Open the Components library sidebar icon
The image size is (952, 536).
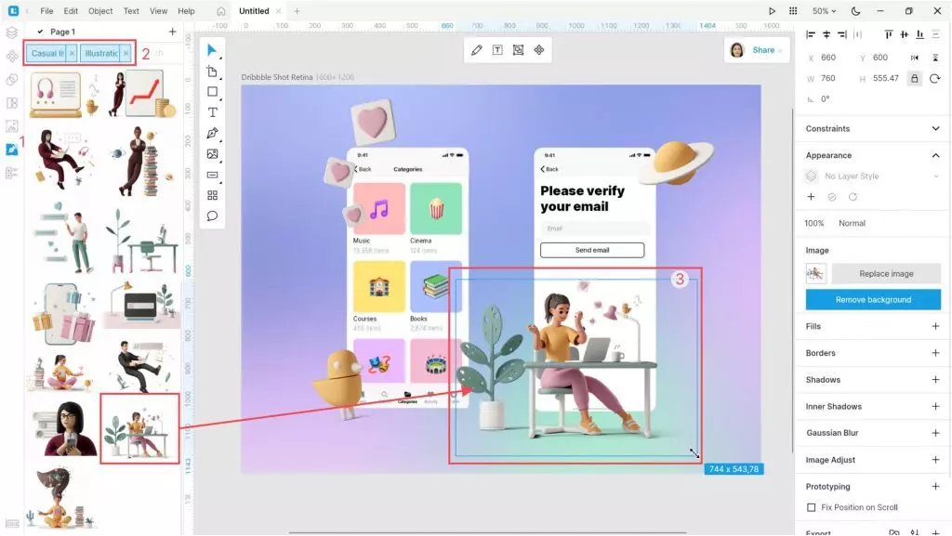[x=11, y=57]
